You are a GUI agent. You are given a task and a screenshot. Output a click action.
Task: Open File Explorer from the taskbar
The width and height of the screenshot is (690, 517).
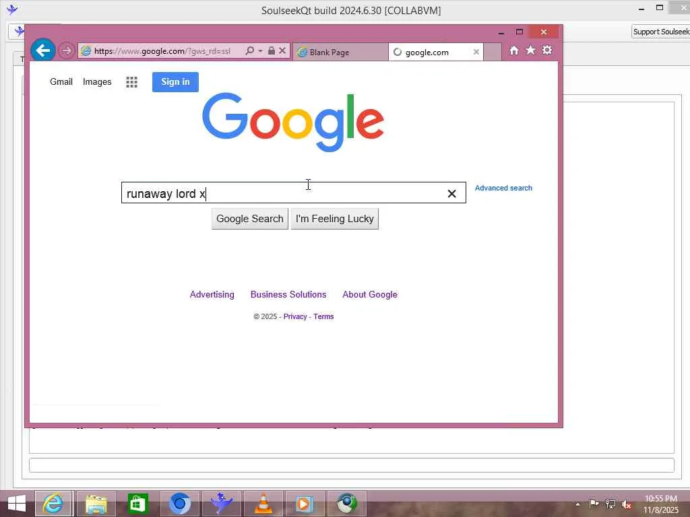[x=96, y=504]
